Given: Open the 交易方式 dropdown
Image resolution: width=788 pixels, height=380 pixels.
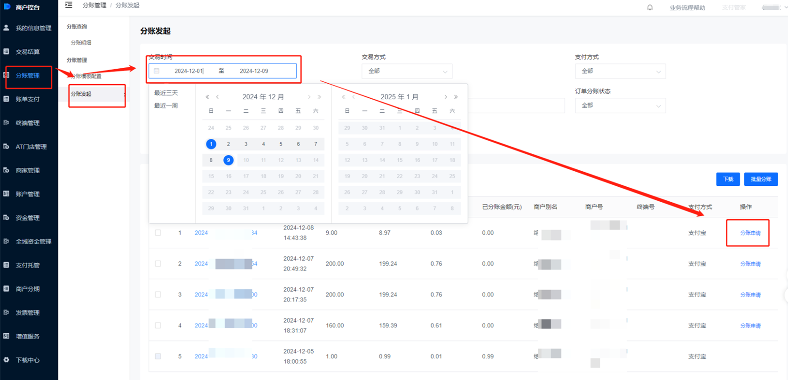Looking at the screenshot, I should [407, 71].
